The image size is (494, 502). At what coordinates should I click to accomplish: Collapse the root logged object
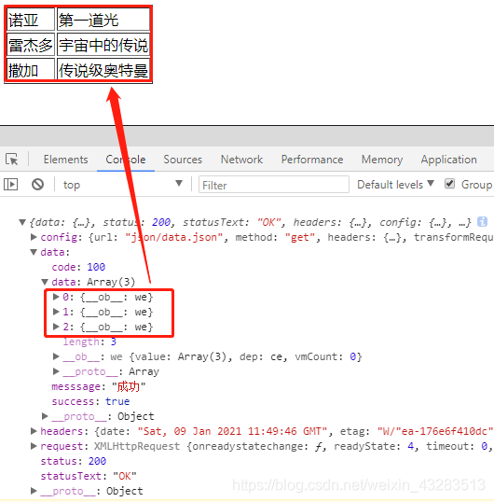point(22,222)
